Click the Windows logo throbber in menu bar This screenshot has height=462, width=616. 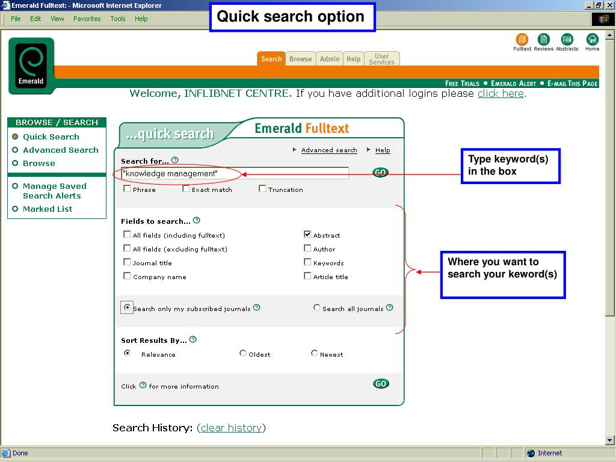click(x=603, y=19)
